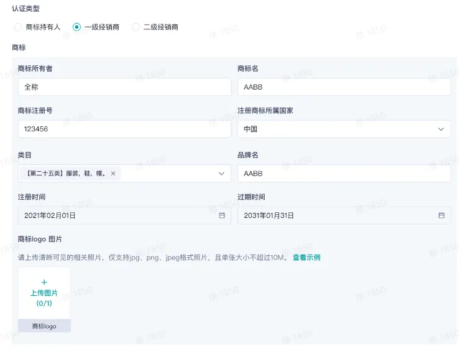Image resolution: width=460 pixels, height=353 pixels.
Task: Expand the 类目 dropdown chevron
Action: pos(221,174)
